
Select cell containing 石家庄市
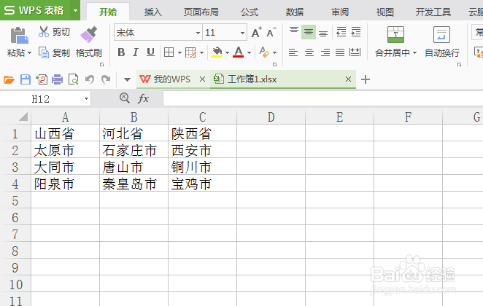click(134, 151)
